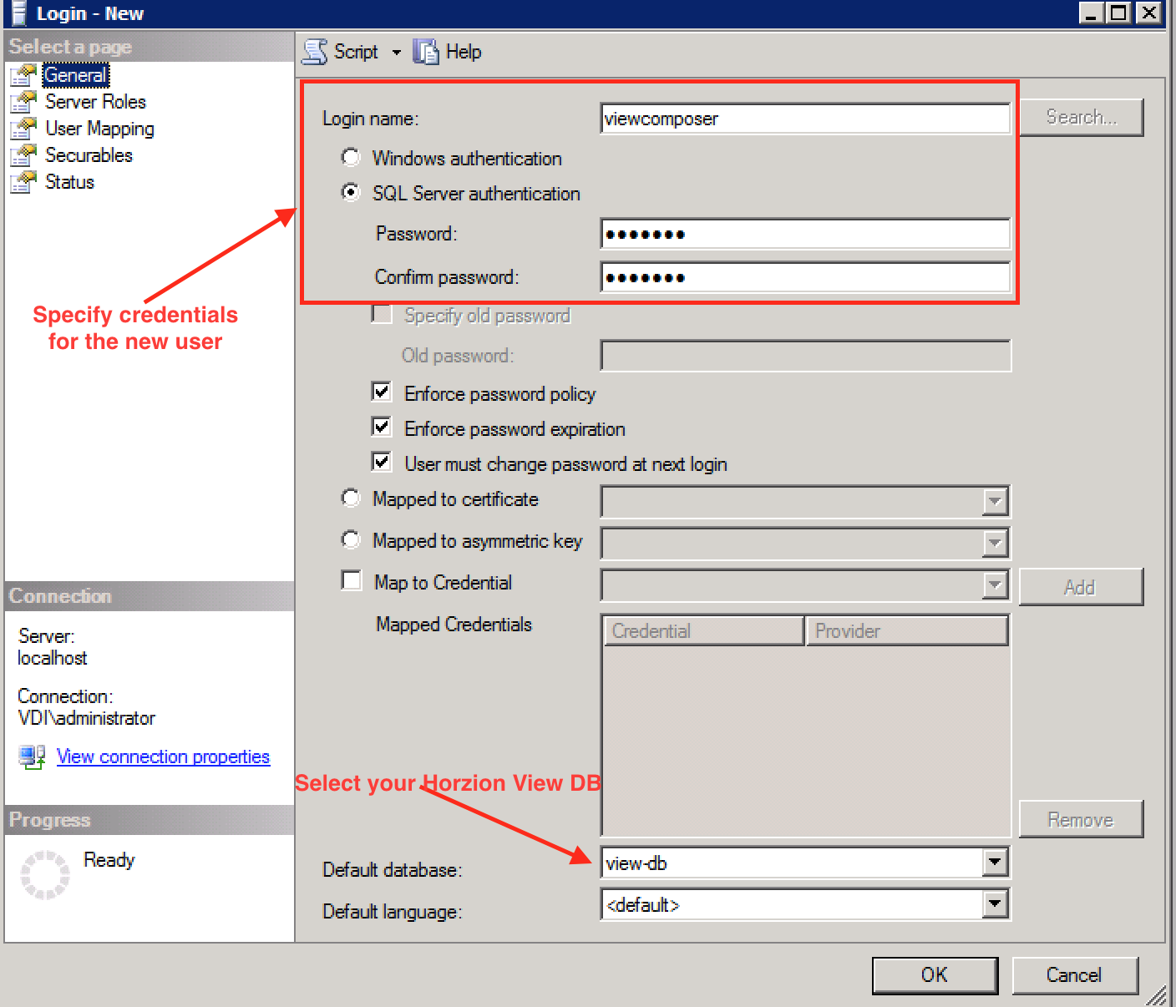Click the Script toolbar icon
This screenshot has height=1007, width=1176.
pos(315,51)
